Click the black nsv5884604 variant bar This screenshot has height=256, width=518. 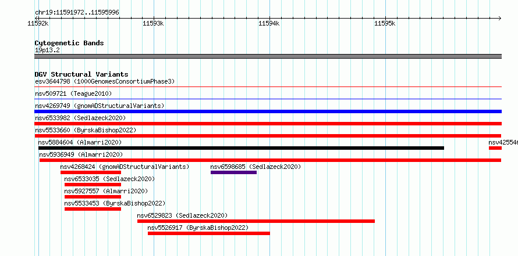coord(241,148)
